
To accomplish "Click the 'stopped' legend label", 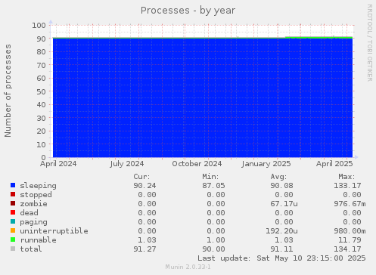I will click(x=36, y=195).
